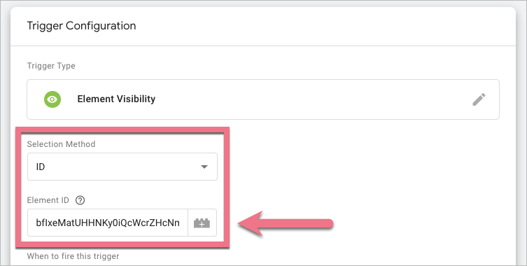The image size is (527, 266).
Task: Click the bfIxeMatUHHNKy0iQcWcrZHcNn ID value text
Action: click(108, 223)
